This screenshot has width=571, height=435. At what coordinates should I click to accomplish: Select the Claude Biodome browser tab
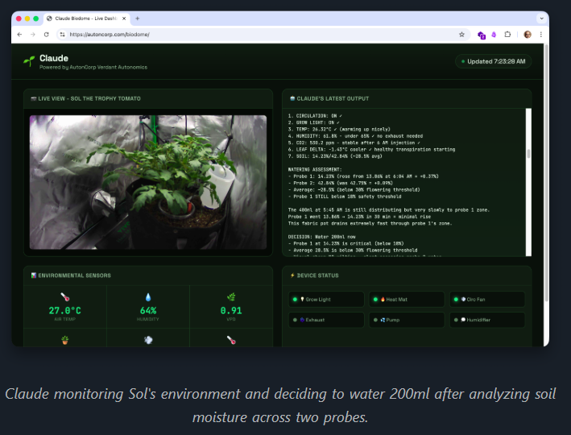85,18
